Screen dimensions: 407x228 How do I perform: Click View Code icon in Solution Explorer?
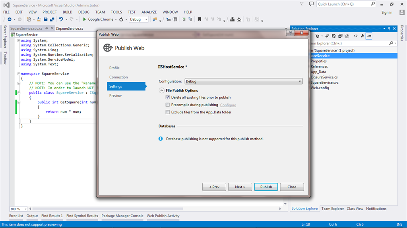[x=356, y=36]
